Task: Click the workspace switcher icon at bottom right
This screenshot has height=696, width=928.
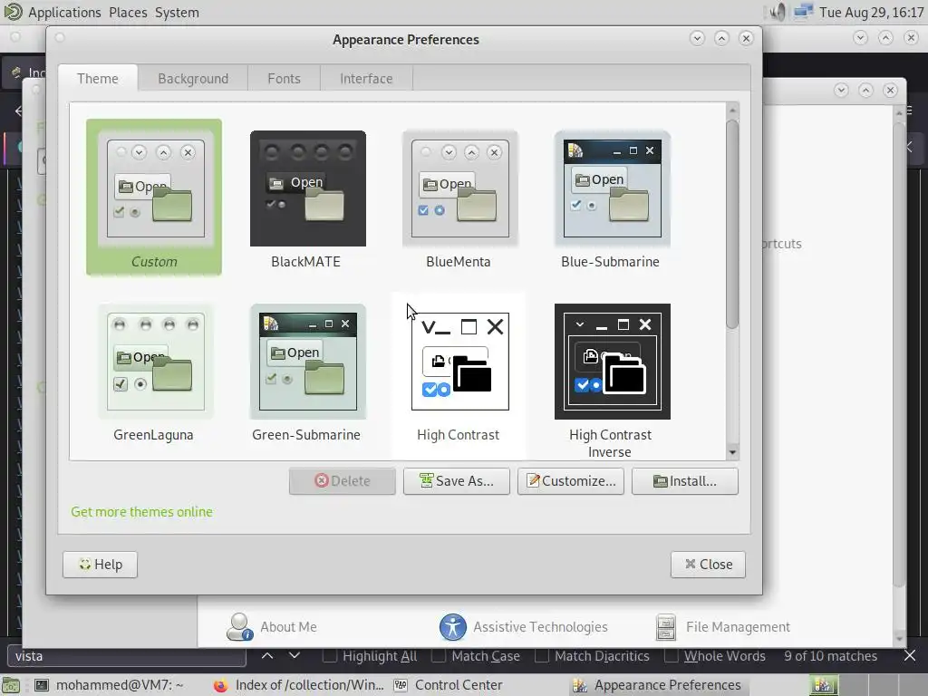Action: [x=823, y=685]
